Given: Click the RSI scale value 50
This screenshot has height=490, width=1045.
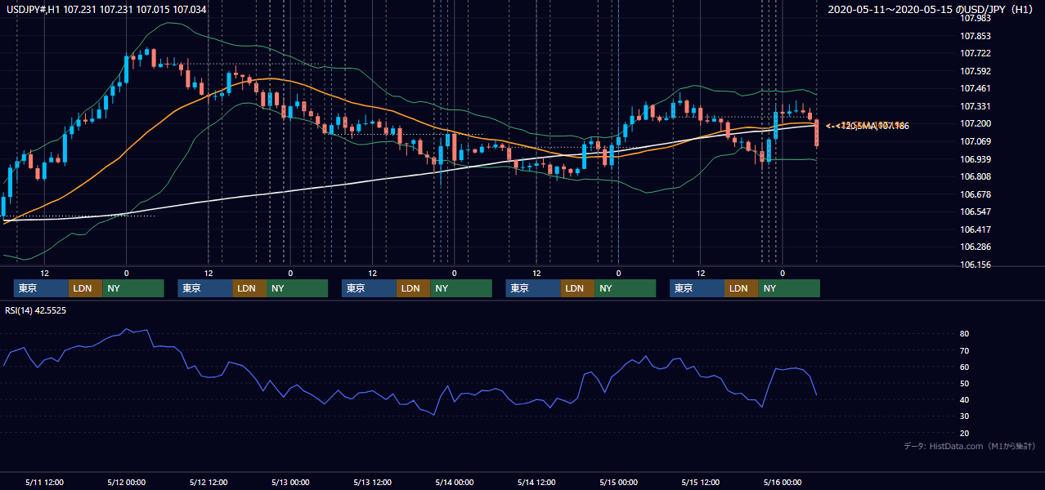Looking at the screenshot, I should (964, 383).
